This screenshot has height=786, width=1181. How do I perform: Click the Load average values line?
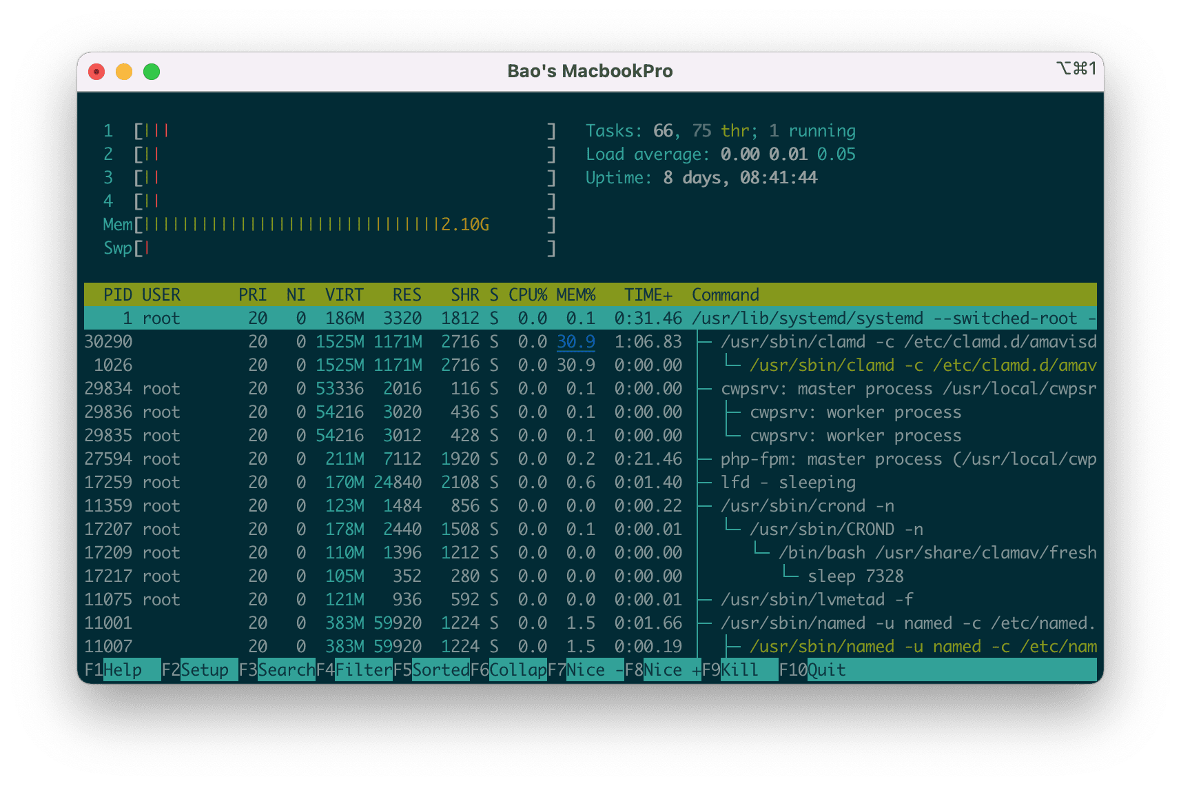click(721, 154)
